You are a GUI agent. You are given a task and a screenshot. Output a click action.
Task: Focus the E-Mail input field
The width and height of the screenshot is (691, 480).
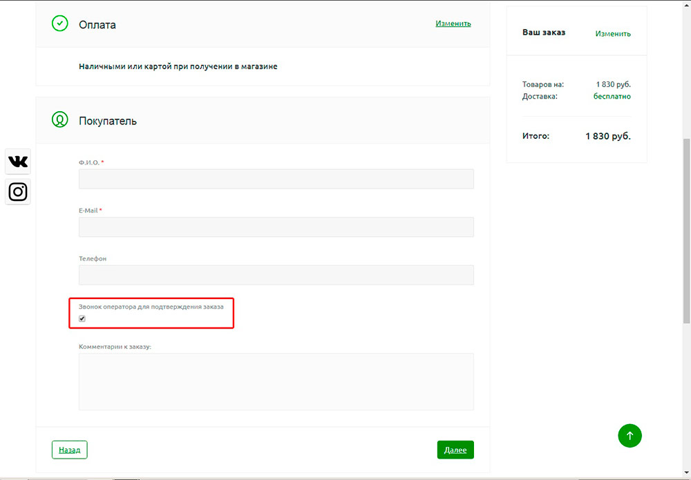point(276,227)
